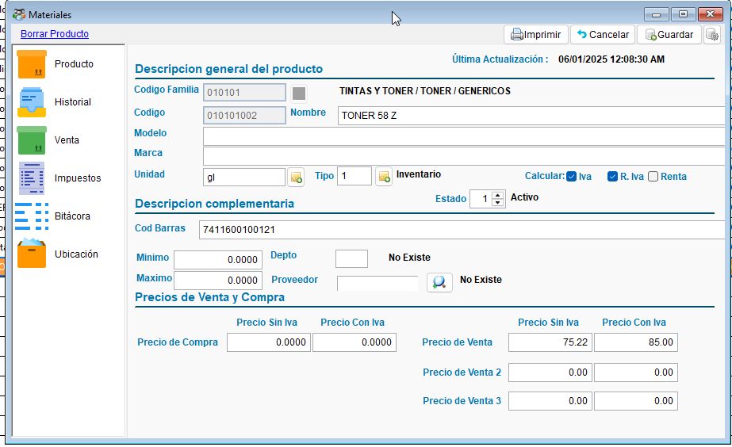Image resolution: width=732 pixels, height=447 pixels.
Task: Select the Producto tab label
Action: pyautogui.click(x=74, y=64)
